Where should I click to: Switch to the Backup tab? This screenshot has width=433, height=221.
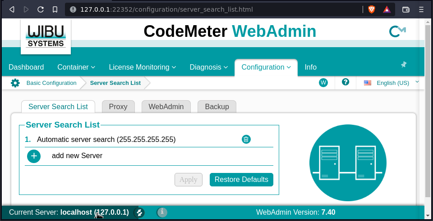(217, 106)
